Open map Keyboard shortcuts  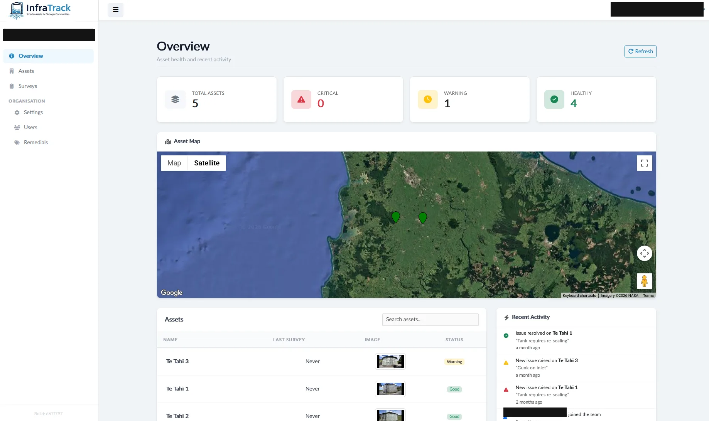[579, 296]
